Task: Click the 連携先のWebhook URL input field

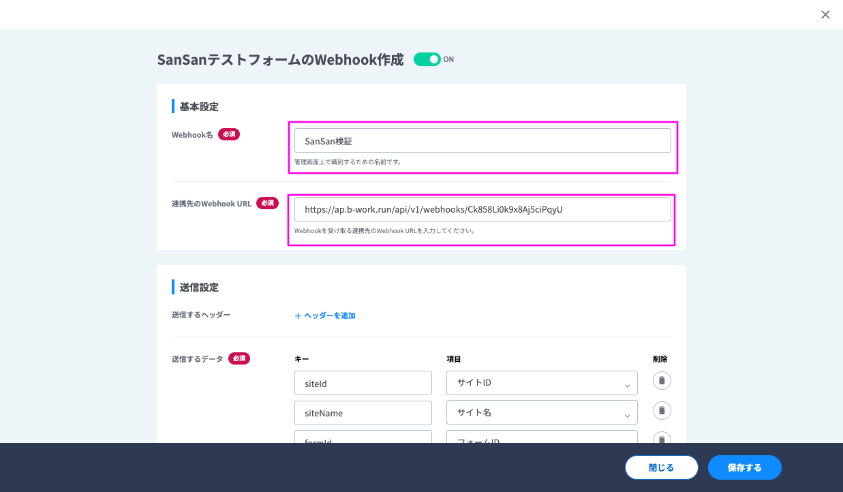Action: [x=482, y=210]
